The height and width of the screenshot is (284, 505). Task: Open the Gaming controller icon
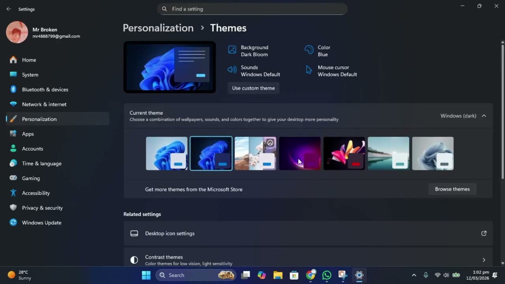(13, 178)
